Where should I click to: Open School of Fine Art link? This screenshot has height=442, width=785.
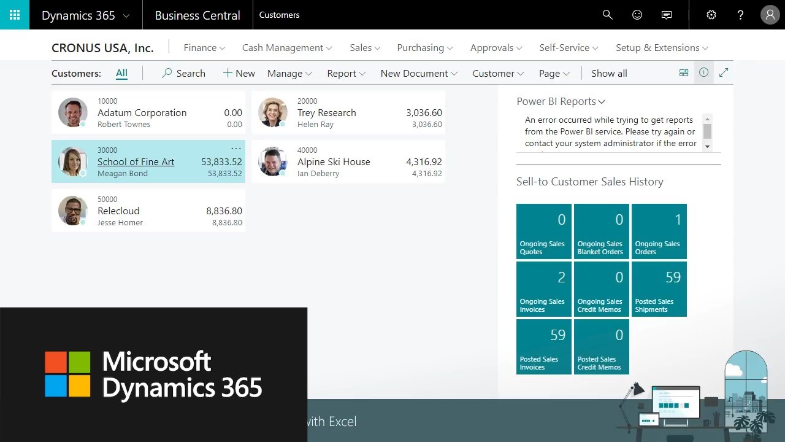[136, 161]
